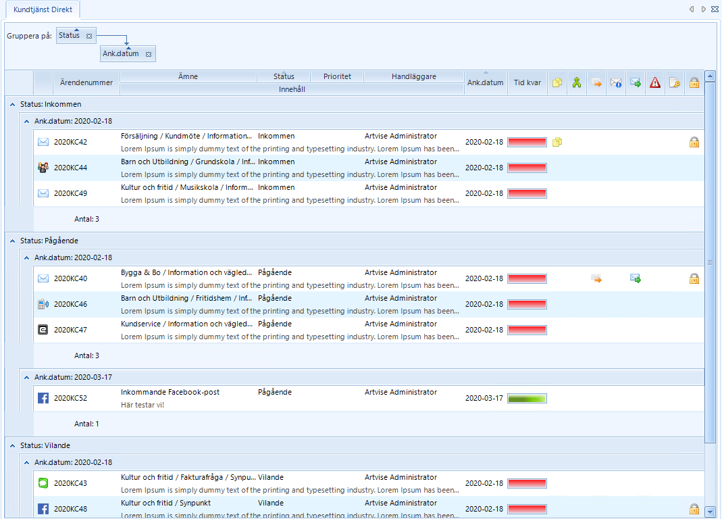The width and height of the screenshot is (722, 519).
Task: Click the scrollbar up arrow
Action: pyautogui.click(x=710, y=76)
